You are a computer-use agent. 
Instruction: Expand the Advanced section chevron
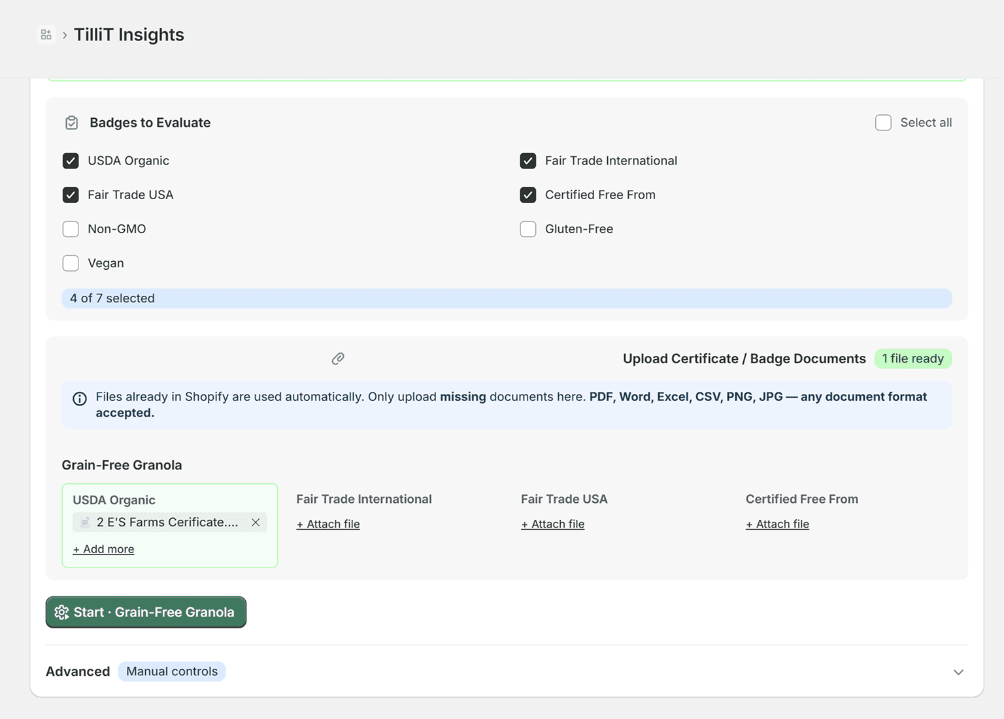pos(958,672)
